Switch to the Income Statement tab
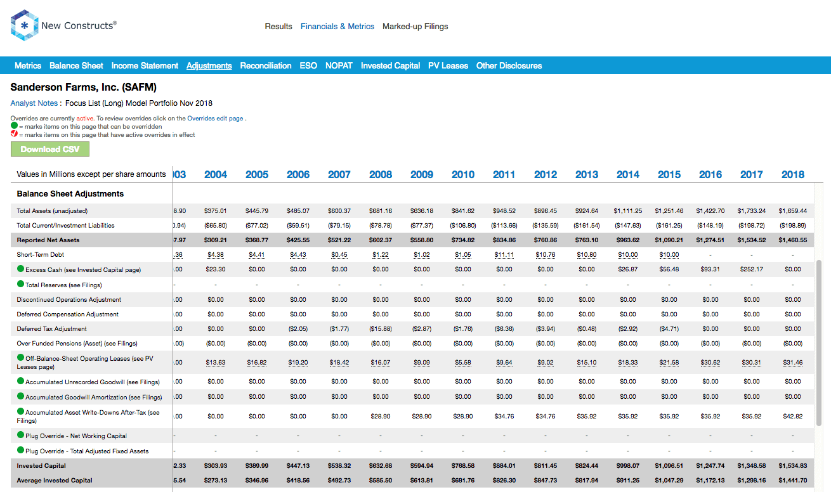 (145, 65)
